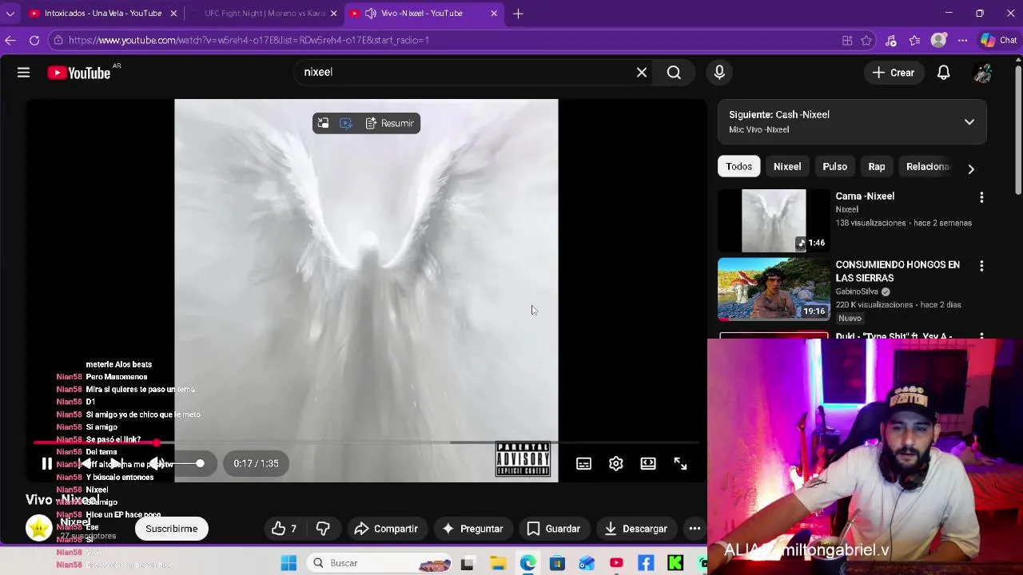Screen dimensions: 1023x575
Task: Open player settings gear
Action: pos(615,463)
